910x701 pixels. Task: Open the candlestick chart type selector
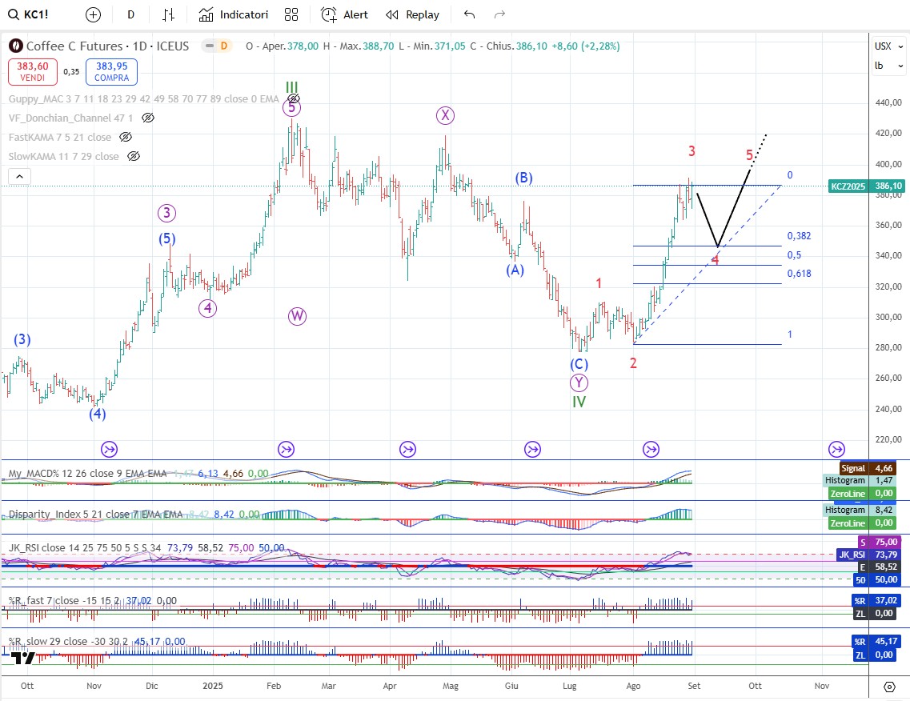(x=168, y=14)
